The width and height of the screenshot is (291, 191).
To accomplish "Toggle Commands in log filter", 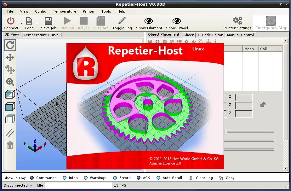I will (43, 178).
